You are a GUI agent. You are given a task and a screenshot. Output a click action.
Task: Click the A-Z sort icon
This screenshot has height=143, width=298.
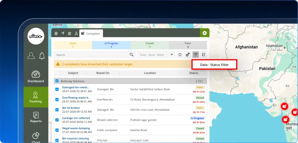203,55
